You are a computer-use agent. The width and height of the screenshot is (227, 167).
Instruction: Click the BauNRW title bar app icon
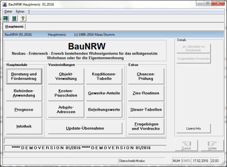(x=5, y=4)
